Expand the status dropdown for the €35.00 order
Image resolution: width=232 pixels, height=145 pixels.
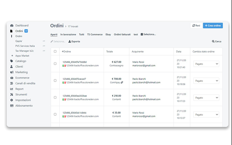click(x=206, y=115)
